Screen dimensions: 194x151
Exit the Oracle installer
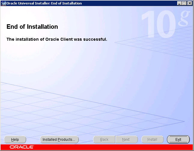(x=178, y=140)
